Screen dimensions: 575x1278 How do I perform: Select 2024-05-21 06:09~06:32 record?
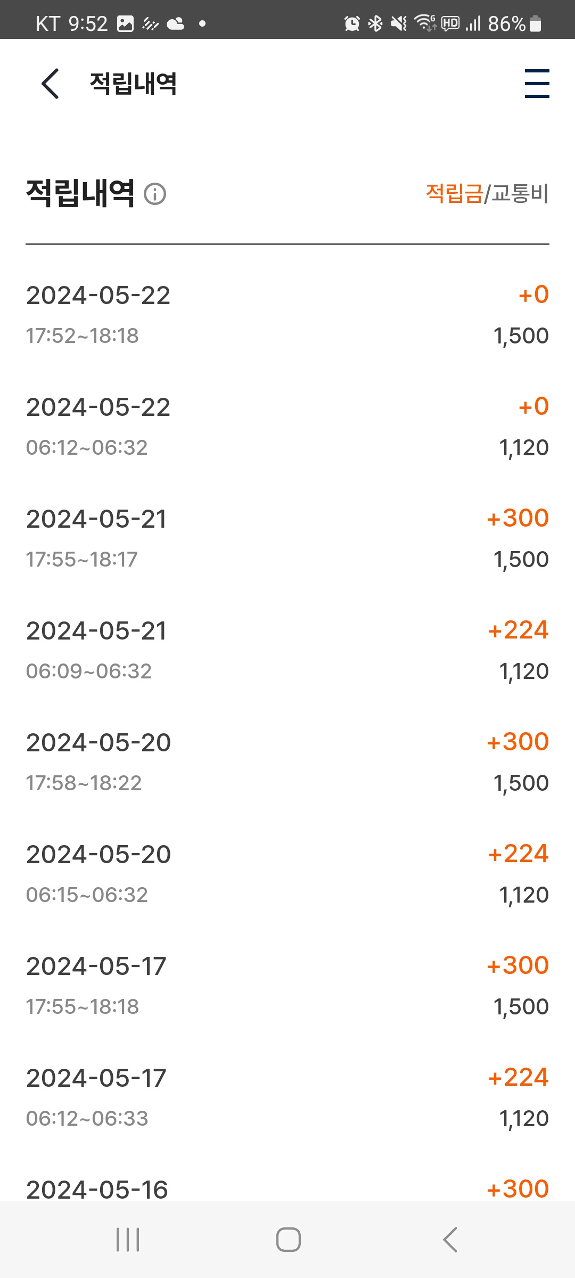287,650
